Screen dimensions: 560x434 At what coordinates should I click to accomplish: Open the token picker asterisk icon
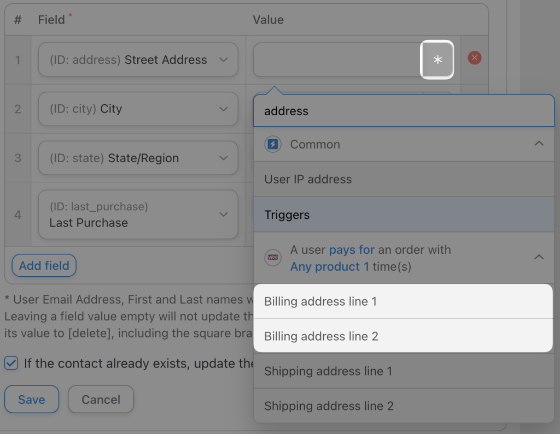click(x=437, y=60)
